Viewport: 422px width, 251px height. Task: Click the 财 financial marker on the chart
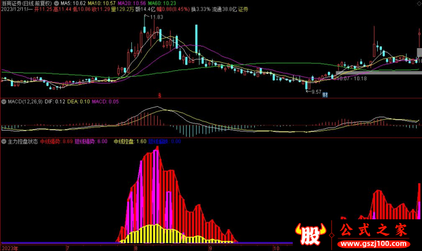pos(325,95)
